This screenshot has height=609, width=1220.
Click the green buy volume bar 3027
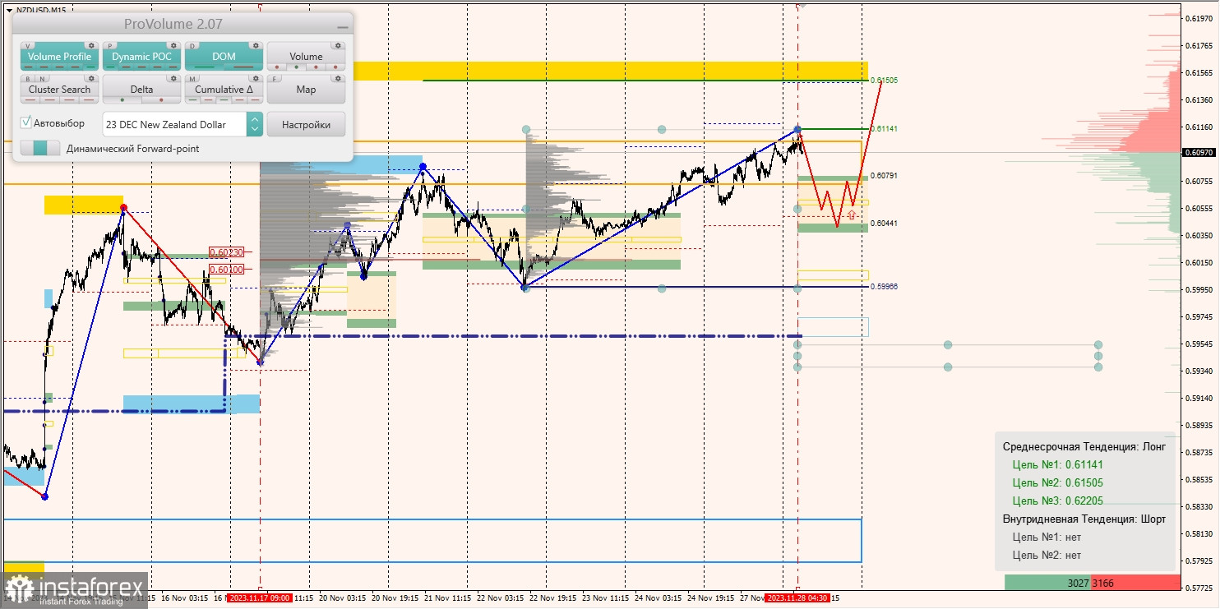[1047, 583]
